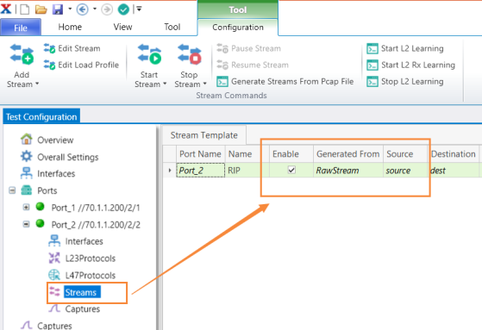
Task: Click the Stop Stream icon
Action: tap(190, 54)
